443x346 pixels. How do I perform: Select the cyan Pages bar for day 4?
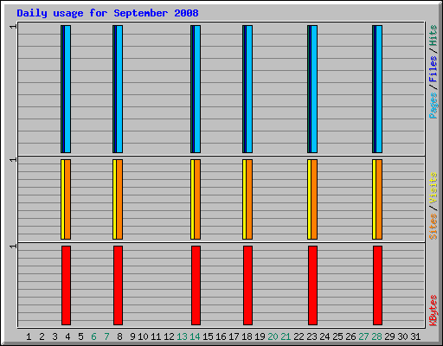pyautogui.click(x=67, y=89)
